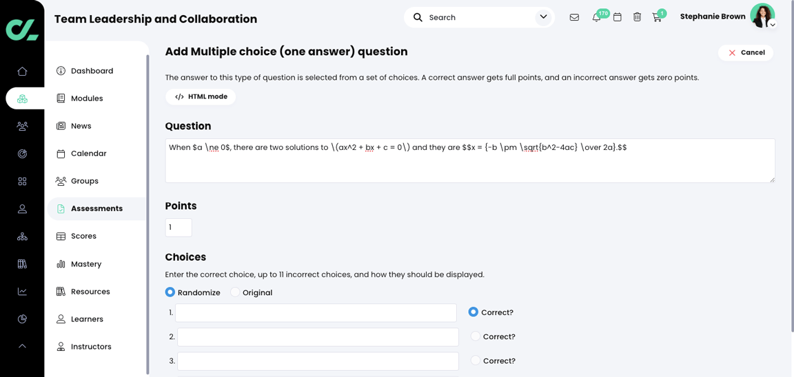Open the organization hierarchy icon
This screenshot has width=794, height=377.
22,236
